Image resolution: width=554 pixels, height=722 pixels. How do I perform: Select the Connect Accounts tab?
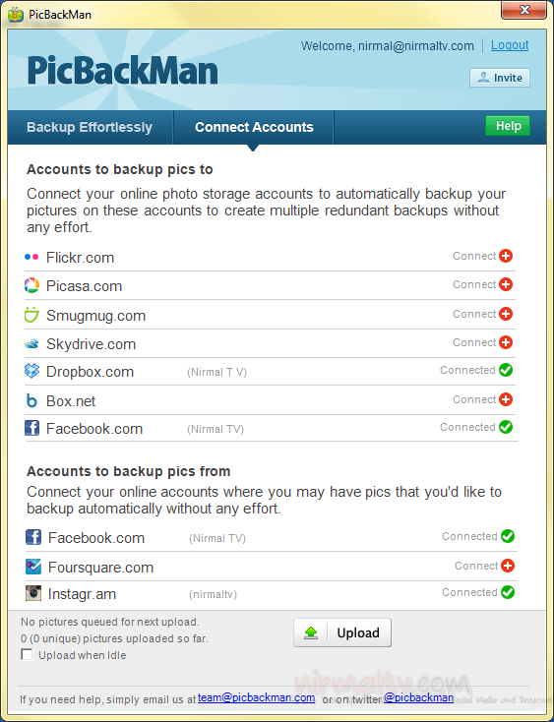click(x=254, y=127)
